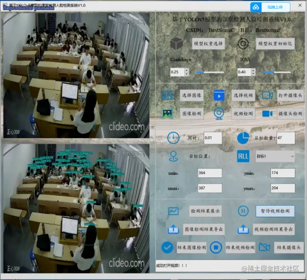Click the landscape image icon beside 图像检测
This screenshot has height=280, width=307.
click(x=167, y=114)
